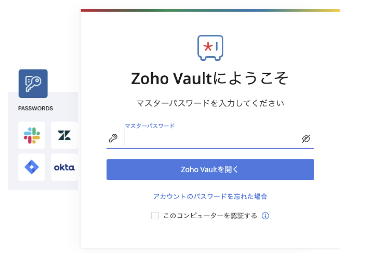Click the PASSWORDS heading label

coord(36,108)
